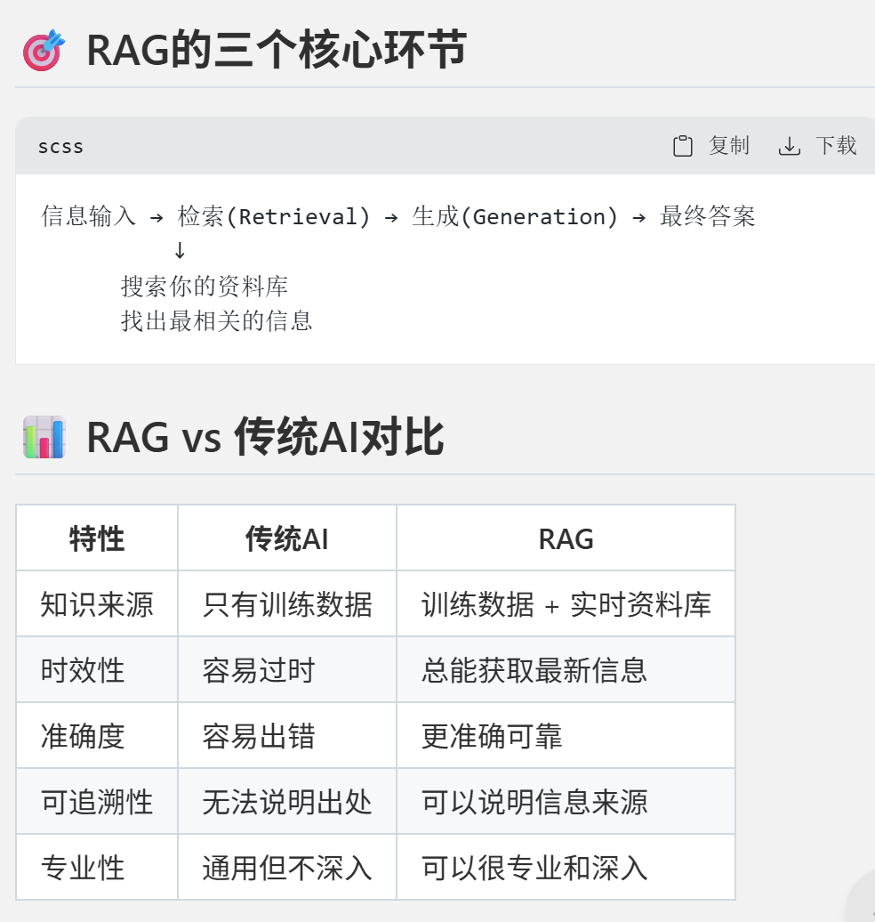Click the 可追溯性 cell
Viewport: 875px width, 922px height.
tap(97, 802)
